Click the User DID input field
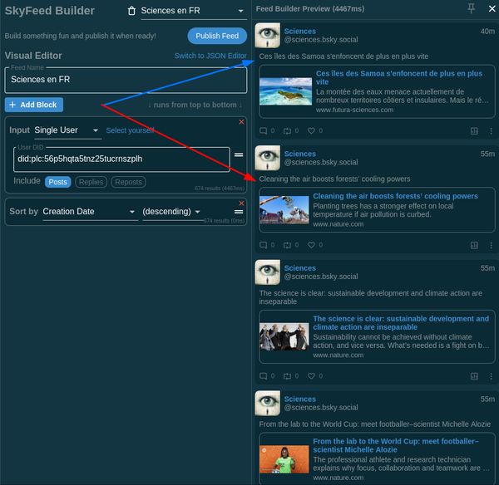The width and height of the screenshot is (499, 485). [121, 159]
